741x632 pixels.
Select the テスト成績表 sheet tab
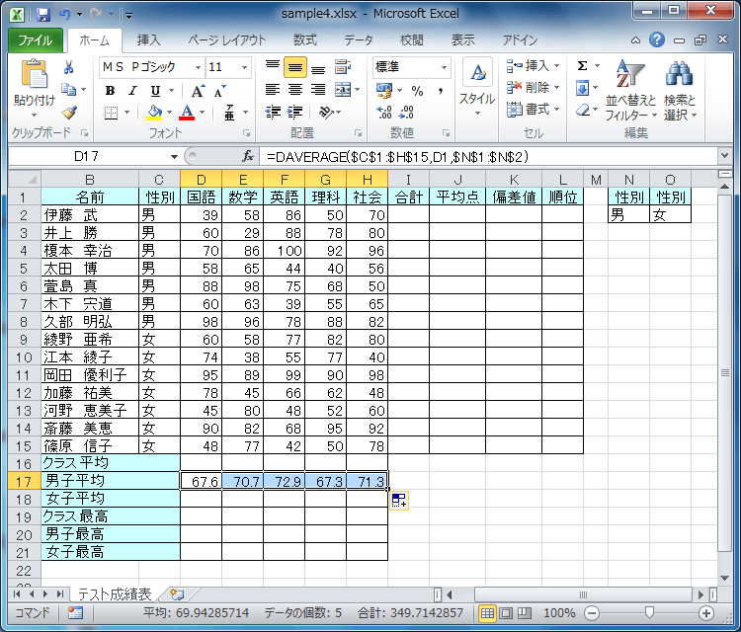[x=114, y=593]
